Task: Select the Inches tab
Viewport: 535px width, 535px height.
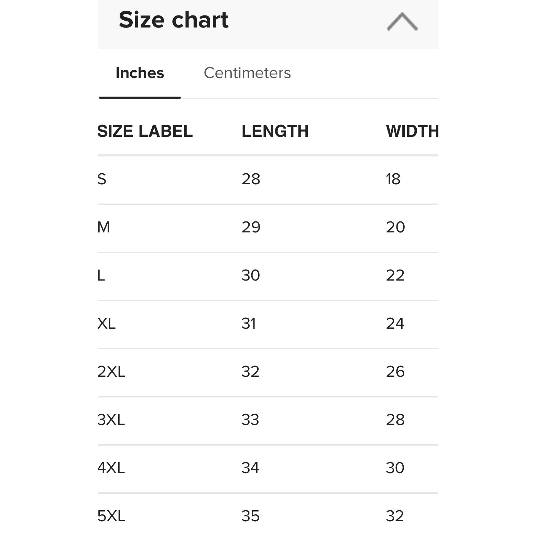Action: click(x=140, y=73)
